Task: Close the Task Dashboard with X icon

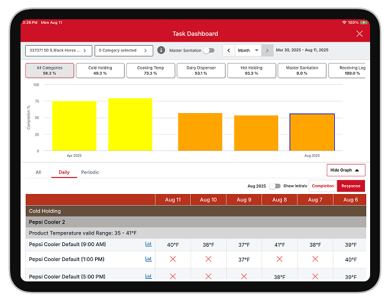Action: pyautogui.click(x=359, y=34)
